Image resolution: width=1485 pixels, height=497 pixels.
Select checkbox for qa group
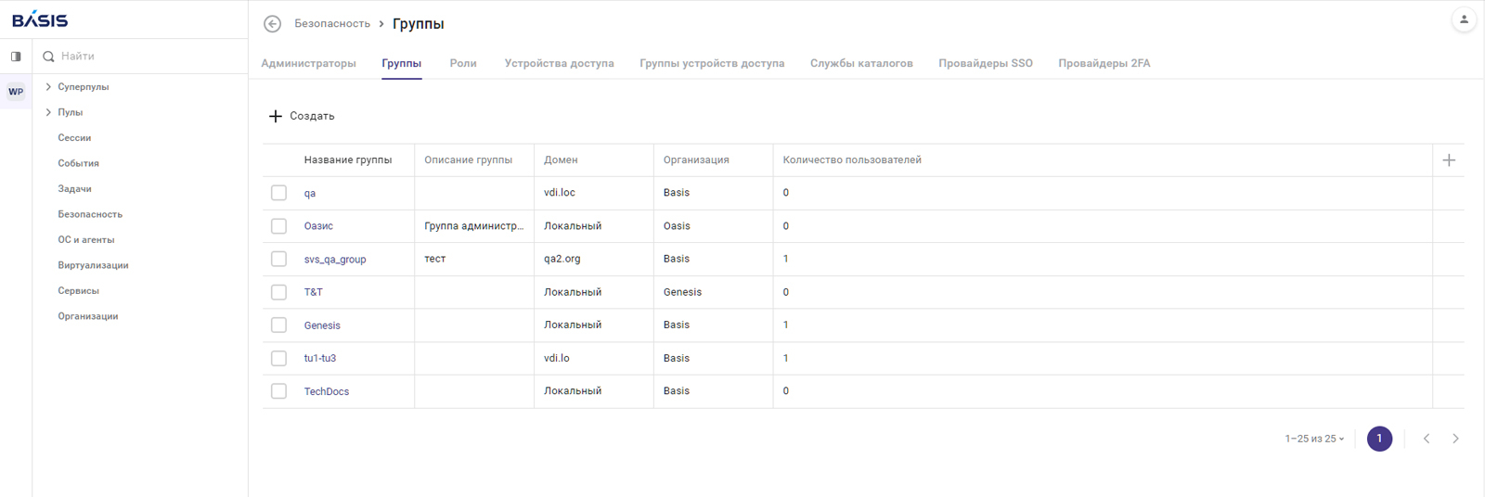tap(278, 193)
